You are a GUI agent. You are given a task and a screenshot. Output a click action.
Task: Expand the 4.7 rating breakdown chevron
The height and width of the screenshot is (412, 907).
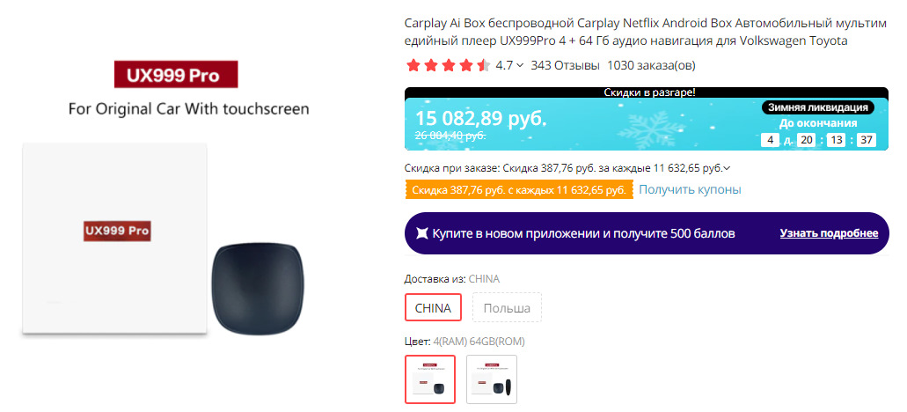point(520,65)
